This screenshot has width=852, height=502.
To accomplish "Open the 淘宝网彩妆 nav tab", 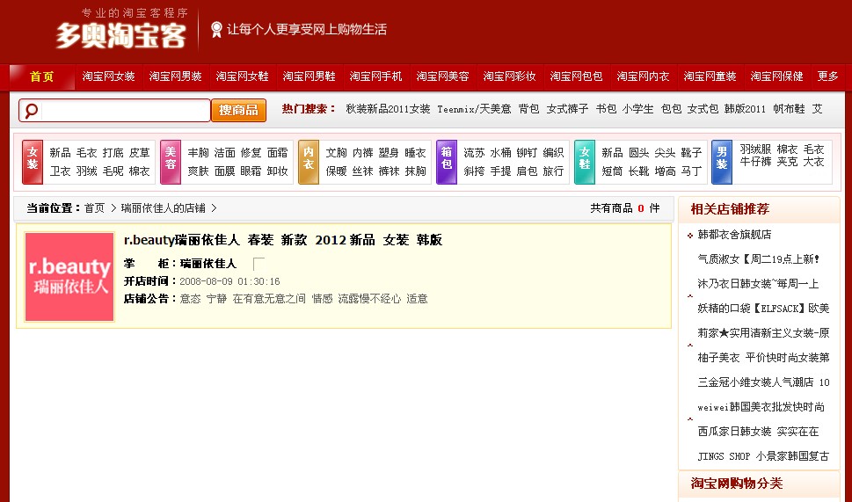I will click(x=510, y=76).
